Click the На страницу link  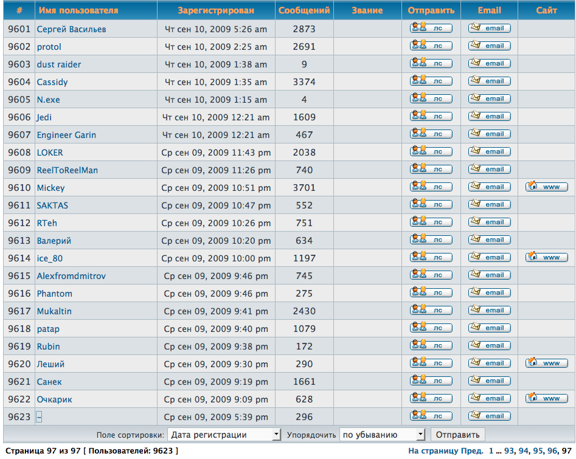(433, 451)
